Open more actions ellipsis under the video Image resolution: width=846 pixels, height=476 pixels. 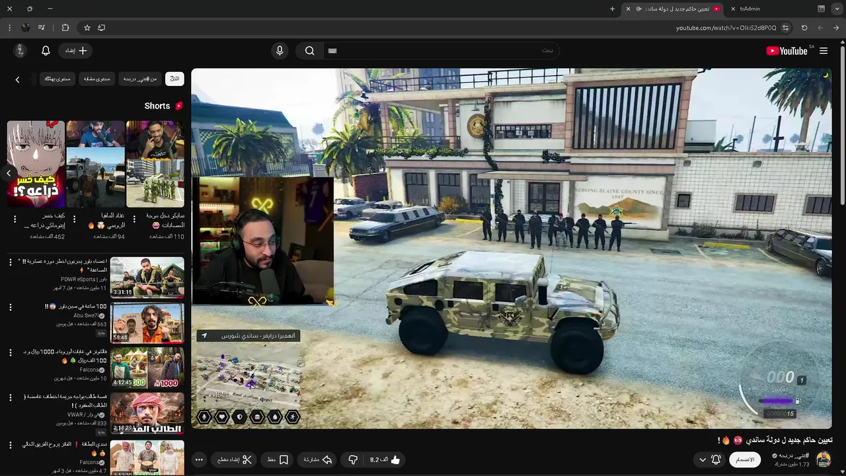tap(199, 459)
